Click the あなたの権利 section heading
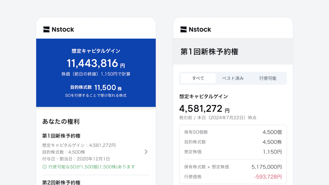 61,121
